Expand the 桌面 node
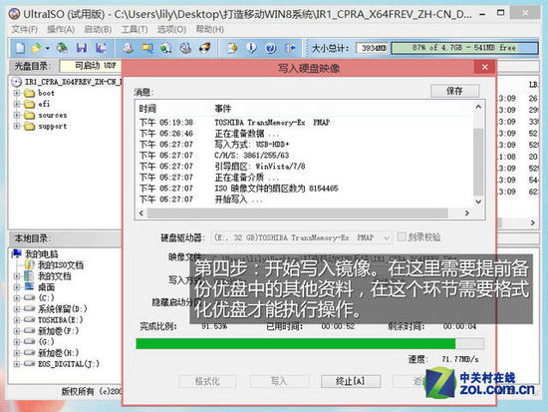 pos(16,287)
